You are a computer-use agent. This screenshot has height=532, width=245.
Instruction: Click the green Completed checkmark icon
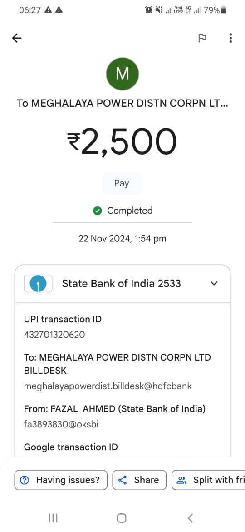pyautogui.click(x=98, y=211)
